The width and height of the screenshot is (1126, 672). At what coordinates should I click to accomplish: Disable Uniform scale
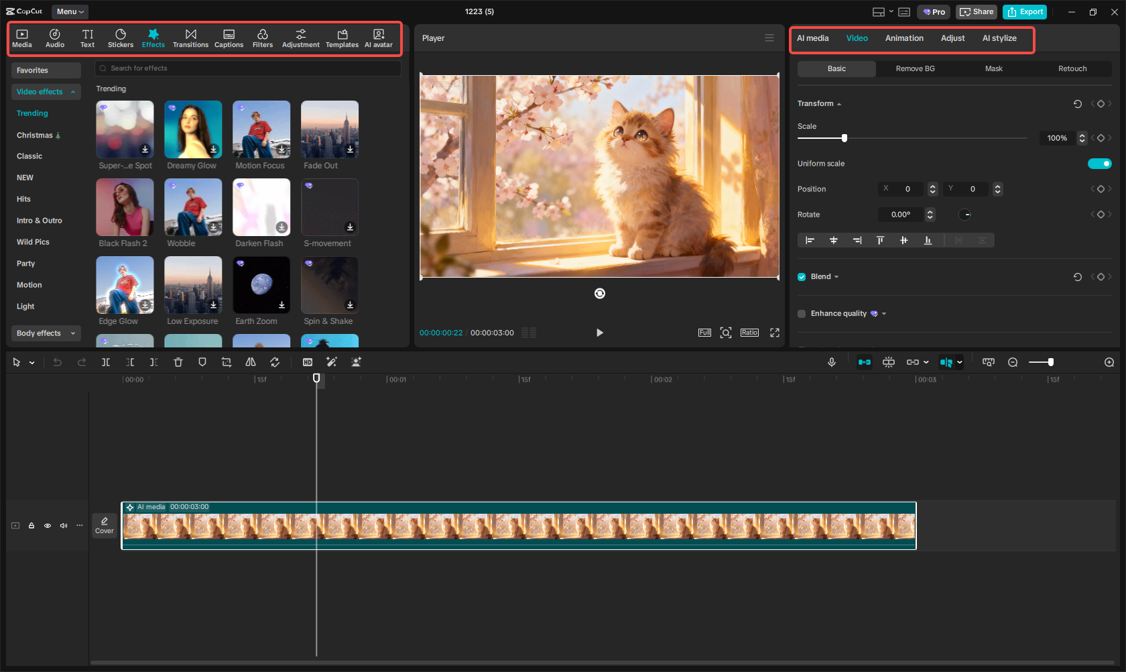click(1099, 163)
